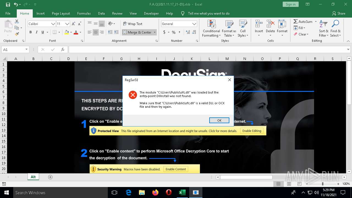The image size is (352, 198).
Task: Close the RegSvr32 error dialog
Action: coord(229,80)
